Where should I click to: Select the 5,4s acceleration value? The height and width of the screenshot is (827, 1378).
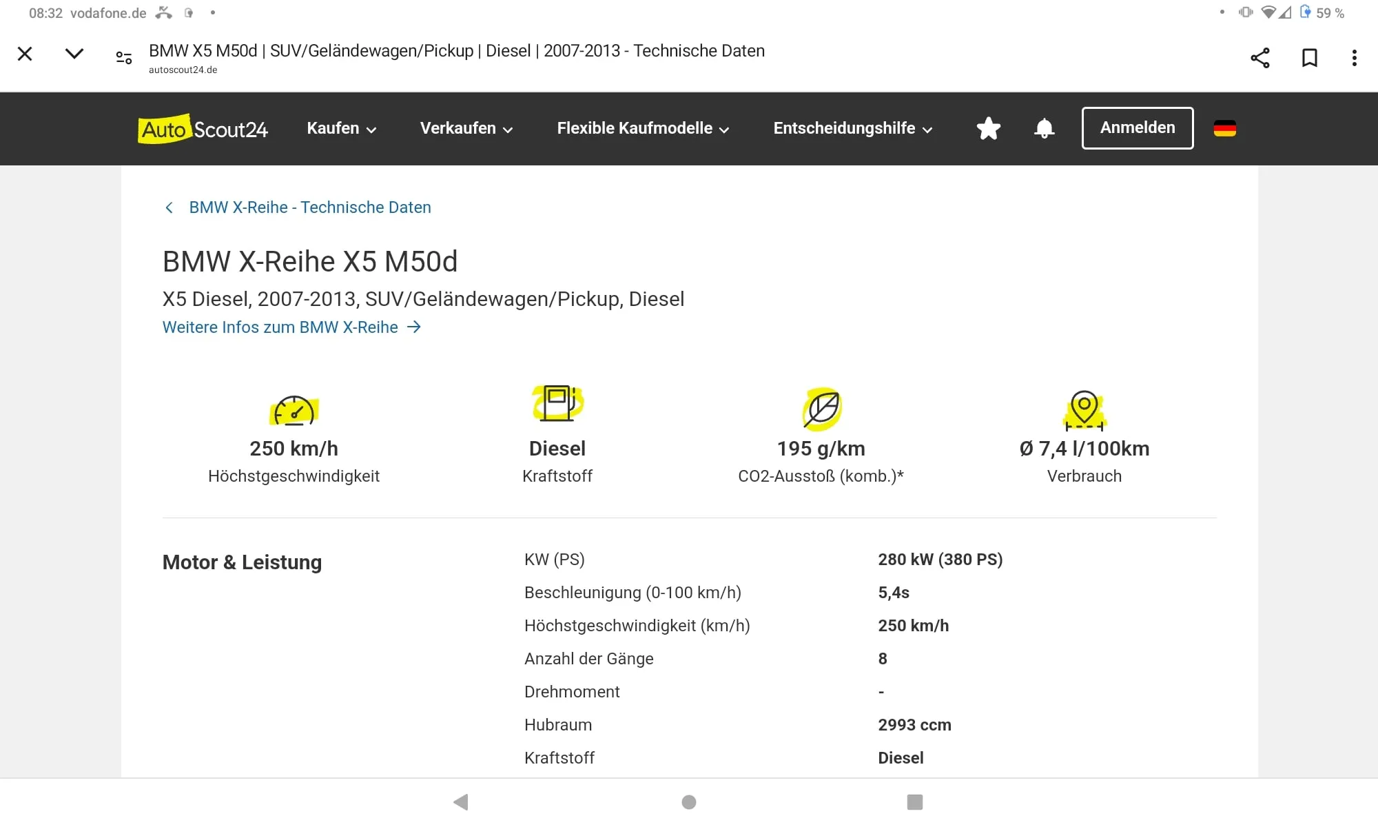pos(894,593)
